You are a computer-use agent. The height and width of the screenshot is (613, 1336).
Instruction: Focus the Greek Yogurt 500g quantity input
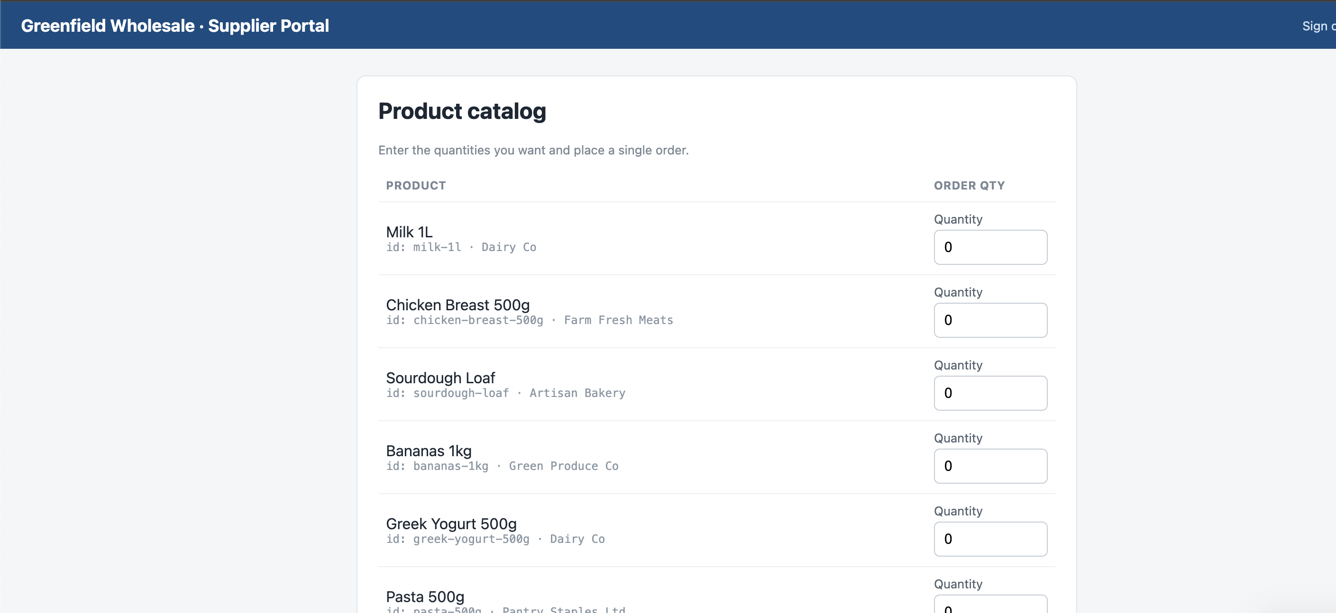click(x=990, y=539)
